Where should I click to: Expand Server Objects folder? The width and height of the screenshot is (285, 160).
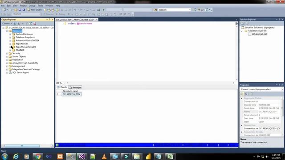coord(7,56)
